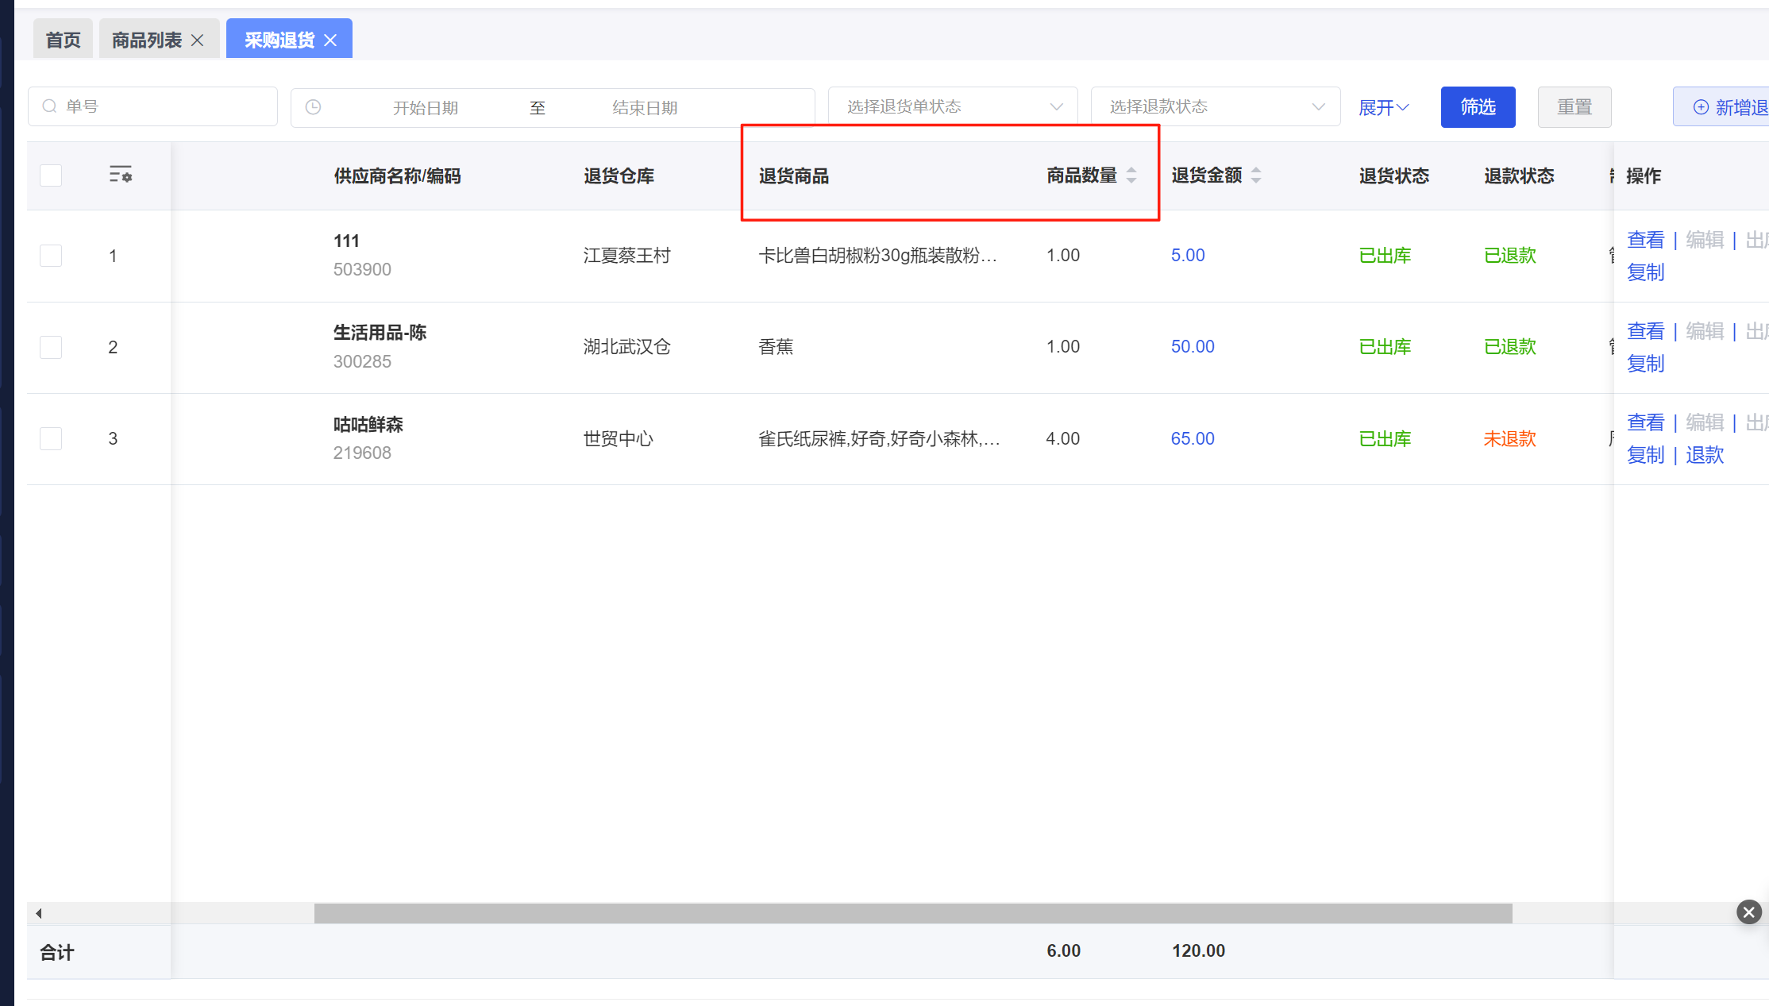
Task: Open the 选择退款状态 dropdown
Action: point(1215,107)
